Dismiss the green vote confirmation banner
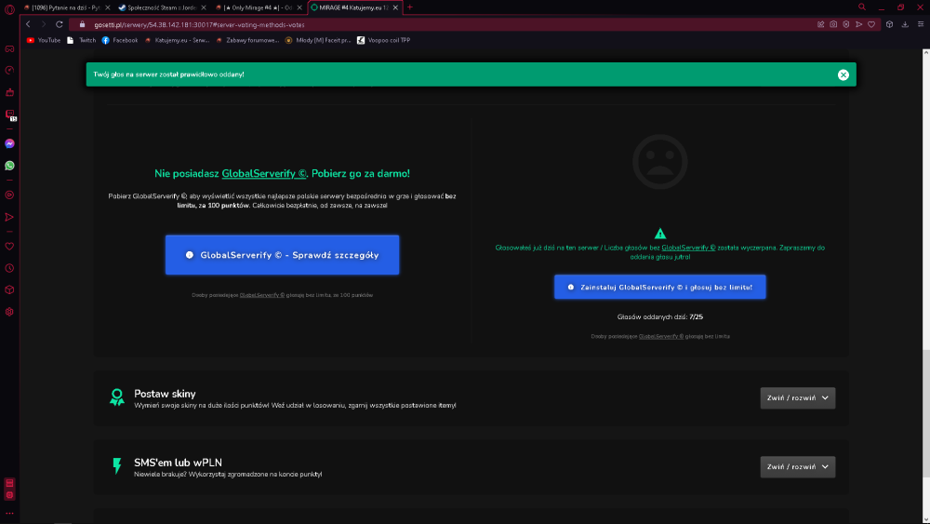The image size is (930, 524). pyautogui.click(x=844, y=74)
